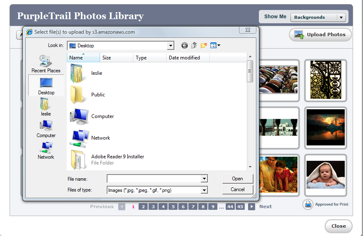
Task: Sort by the Name column header
Action: tap(83, 57)
